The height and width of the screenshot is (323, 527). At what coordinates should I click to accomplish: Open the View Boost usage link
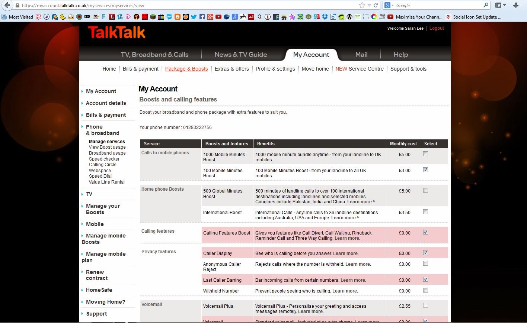coord(107,147)
